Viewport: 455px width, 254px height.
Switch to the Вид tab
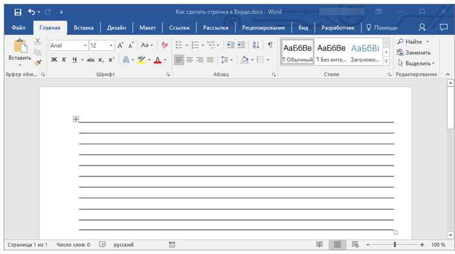pyautogui.click(x=303, y=28)
